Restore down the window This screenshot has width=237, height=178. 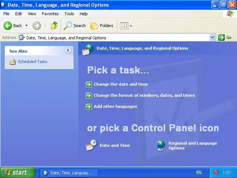(x=224, y=5)
